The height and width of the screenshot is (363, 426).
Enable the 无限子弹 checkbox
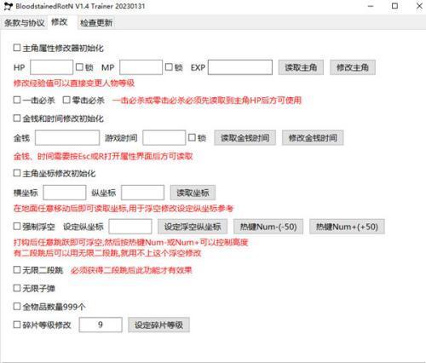click(x=17, y=288)
